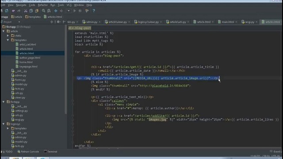The image size is (283, 159).
Task: Click the article breadcrumb folder
Action: [x=17, y=17]
